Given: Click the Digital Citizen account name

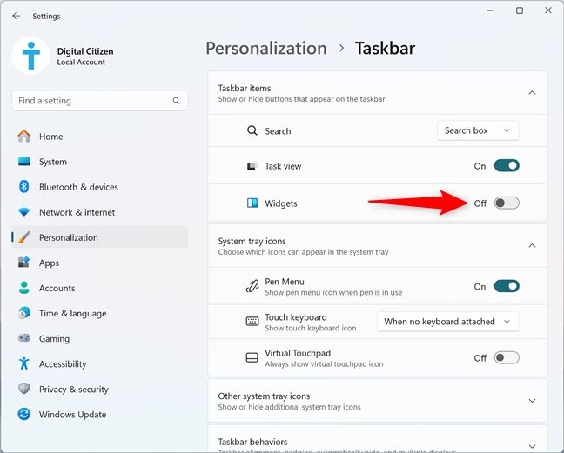Looking at the screenshot, I should point(85,51).
